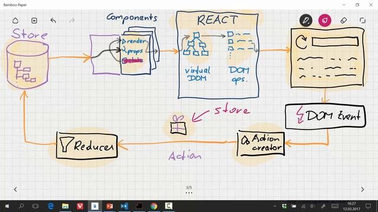Insert an image using the picture icon
The height and width of the screenshot is (212, 378).
(34, 21)
